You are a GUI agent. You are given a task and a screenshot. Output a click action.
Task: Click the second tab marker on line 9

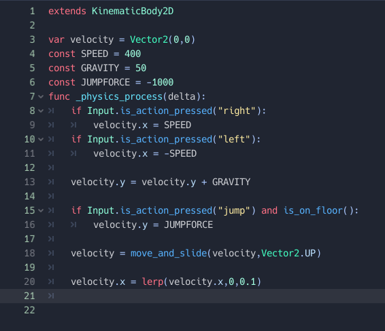[x=73, y=125]
